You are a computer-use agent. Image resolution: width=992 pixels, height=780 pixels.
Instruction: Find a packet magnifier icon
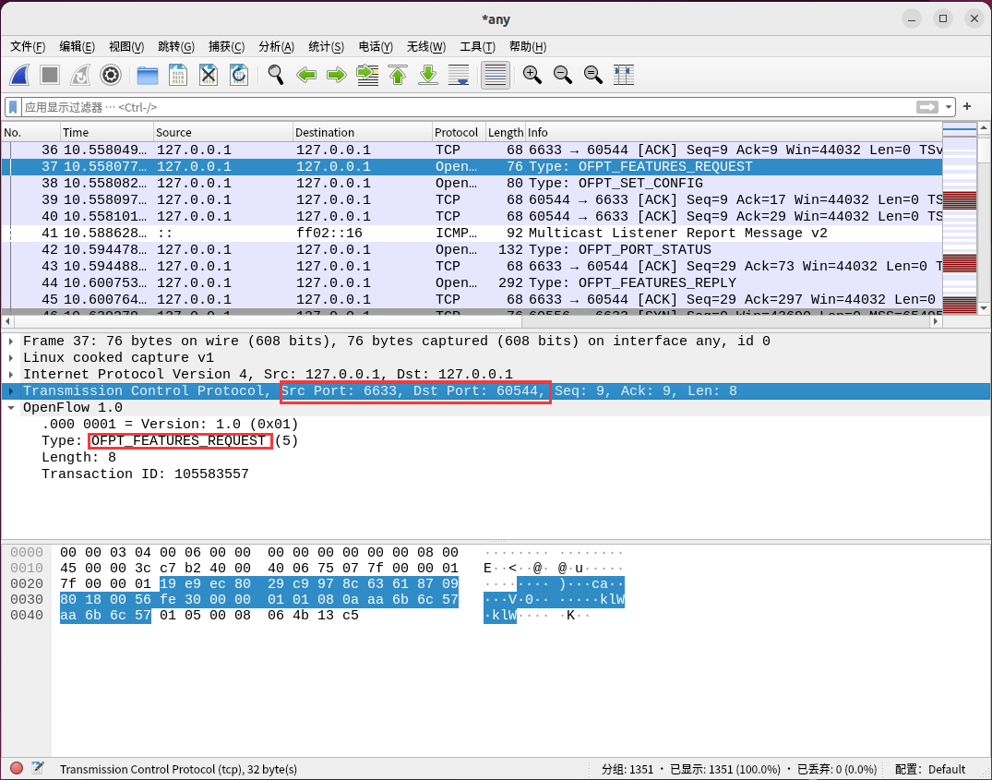coord(275,76)
